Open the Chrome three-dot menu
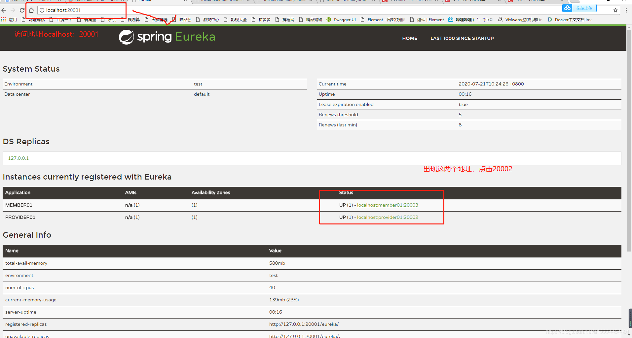 626,10
